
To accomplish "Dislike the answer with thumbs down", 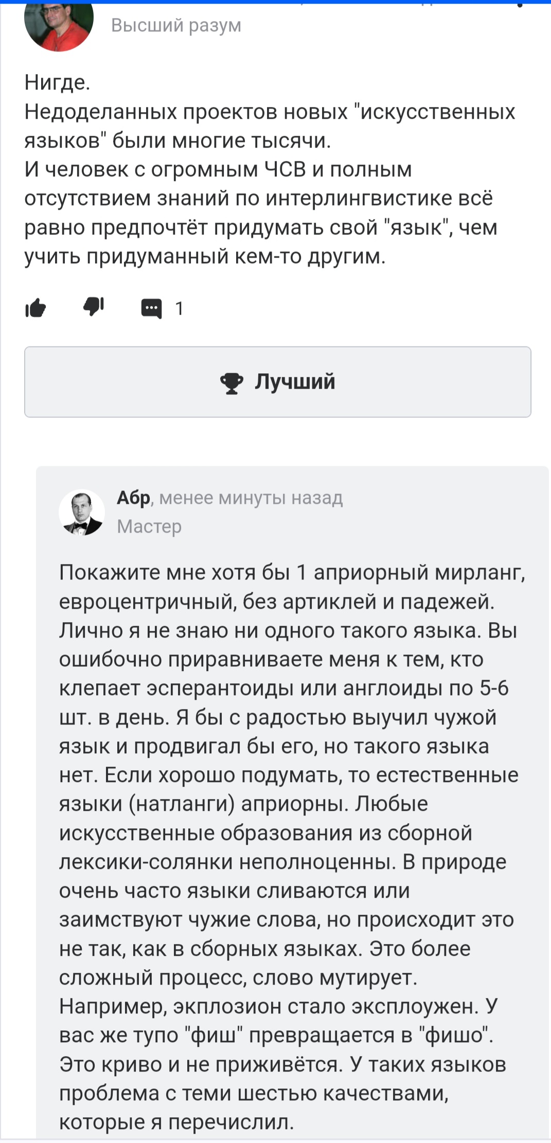I will pos(94,307).
